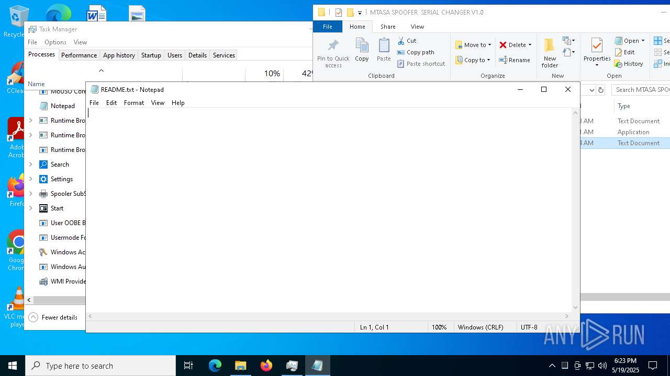The height and width of the screenshot is (376, 670).
Task: Click Fewer details in Task Manager
Action: (x=53, y=318)
